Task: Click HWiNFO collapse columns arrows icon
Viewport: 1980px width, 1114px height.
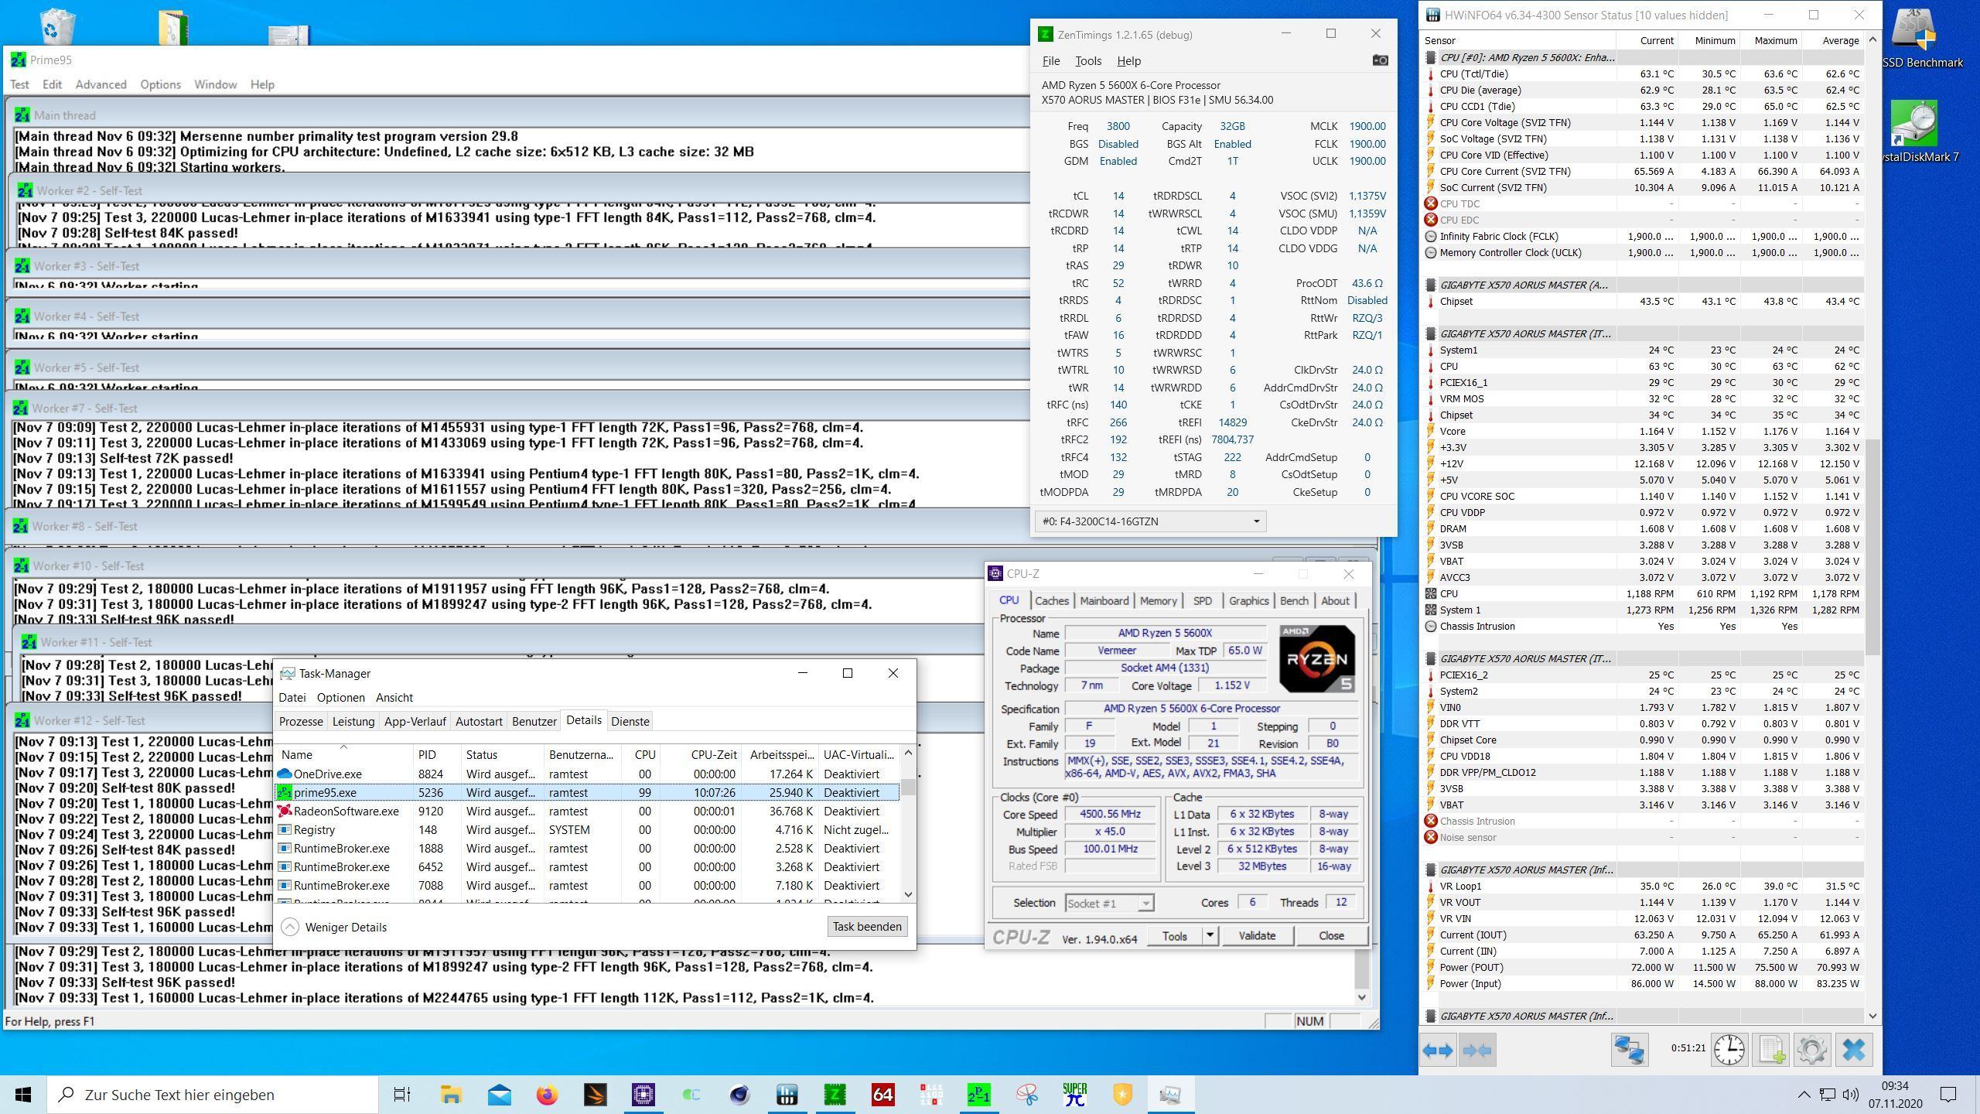Action: tap(1476, 1050)
